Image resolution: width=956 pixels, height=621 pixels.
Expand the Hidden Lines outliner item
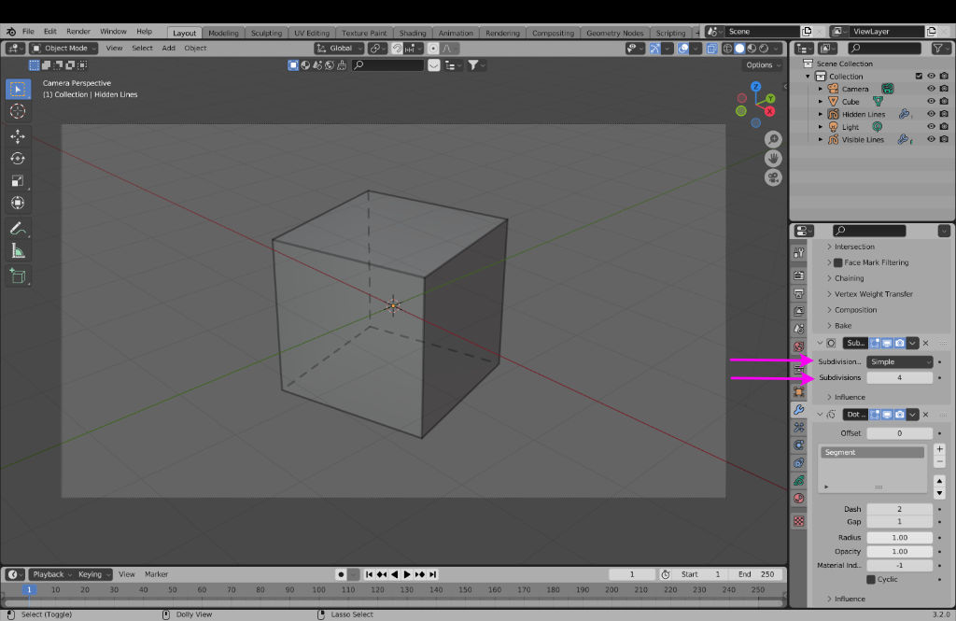pos(821,115)
